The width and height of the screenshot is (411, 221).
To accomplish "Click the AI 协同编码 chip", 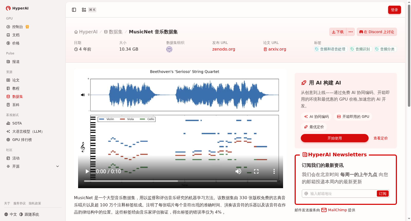I will tap(316, 117).
